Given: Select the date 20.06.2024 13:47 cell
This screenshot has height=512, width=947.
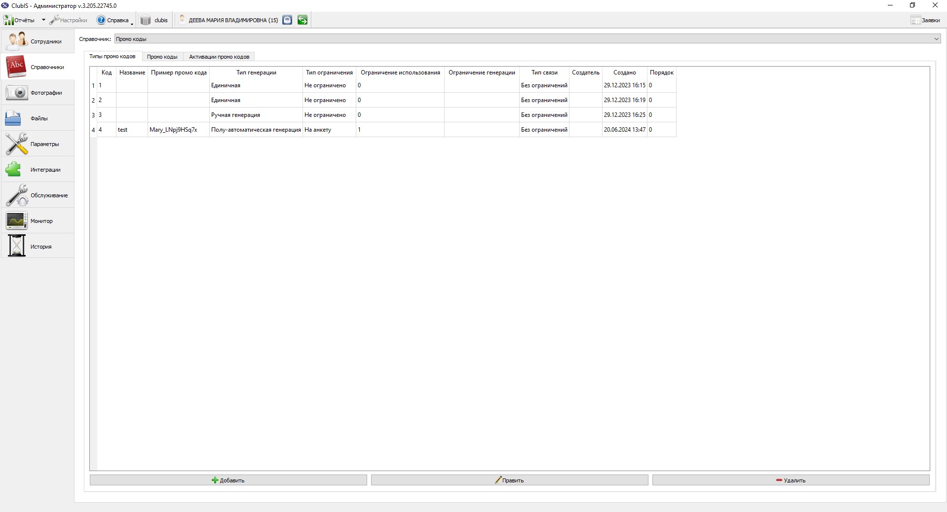Looking at the screenshot, I should pos(625,130).
